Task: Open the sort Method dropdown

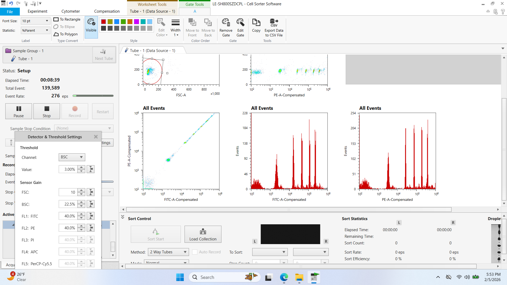Action: [x=168, y=252]
